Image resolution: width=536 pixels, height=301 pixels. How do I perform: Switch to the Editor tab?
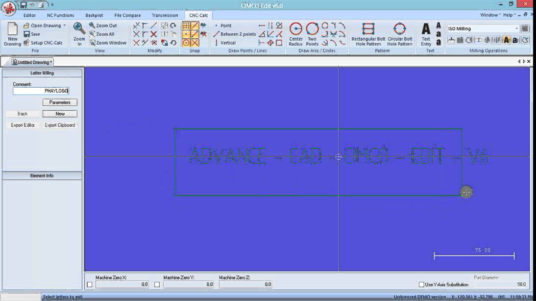[29, 15]
